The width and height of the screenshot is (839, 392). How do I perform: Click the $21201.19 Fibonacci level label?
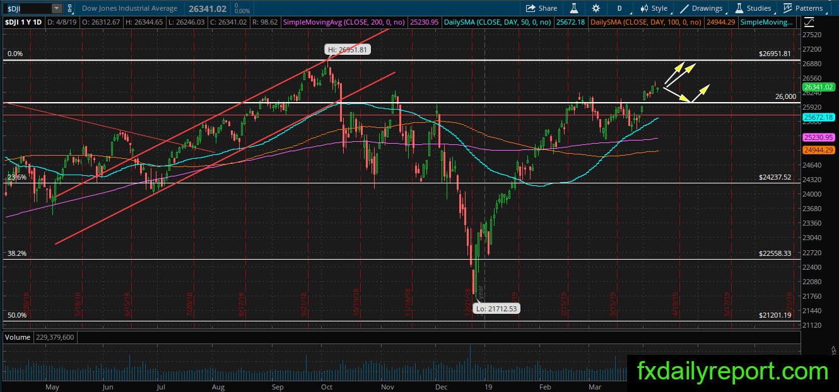775,315
